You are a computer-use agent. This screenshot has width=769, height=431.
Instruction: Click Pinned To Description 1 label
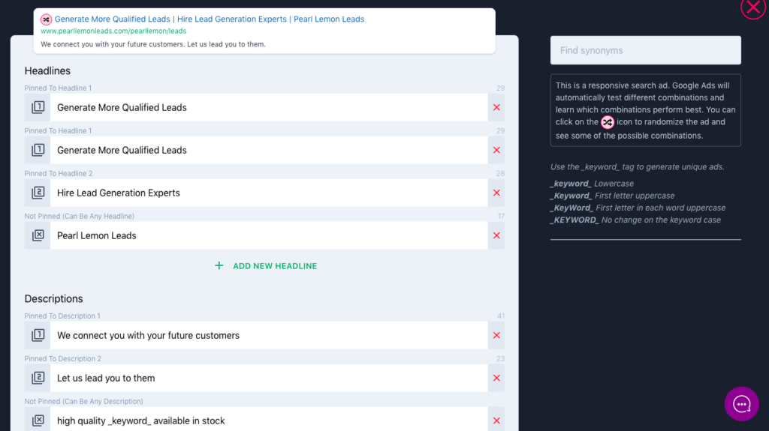point(62,316)
